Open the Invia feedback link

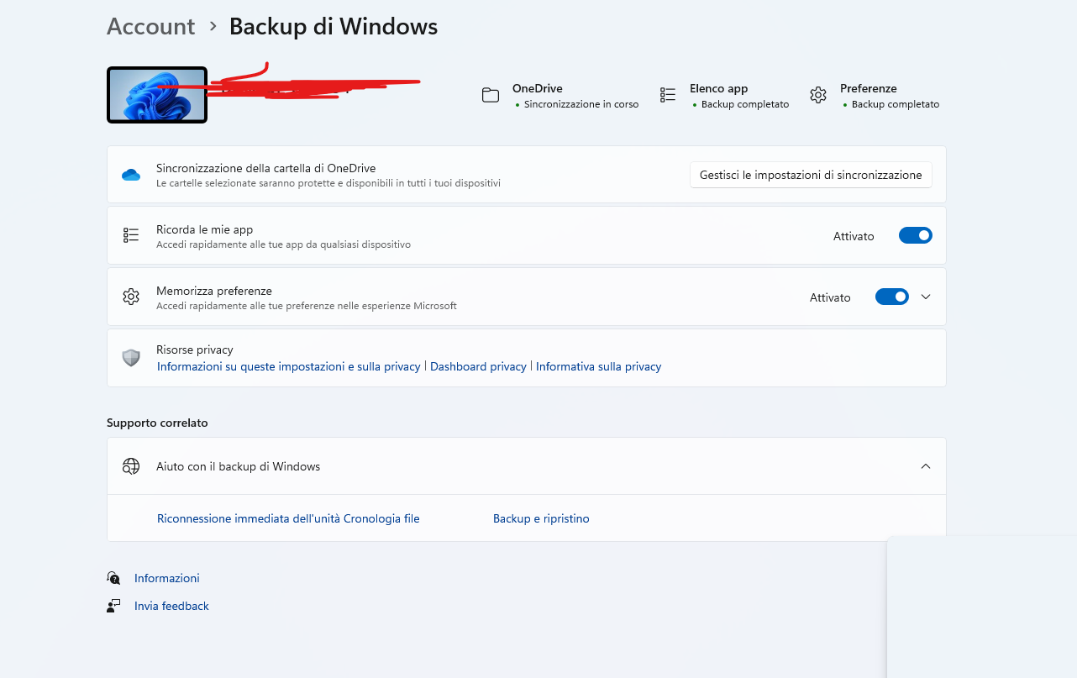click(x=171, y=606)
